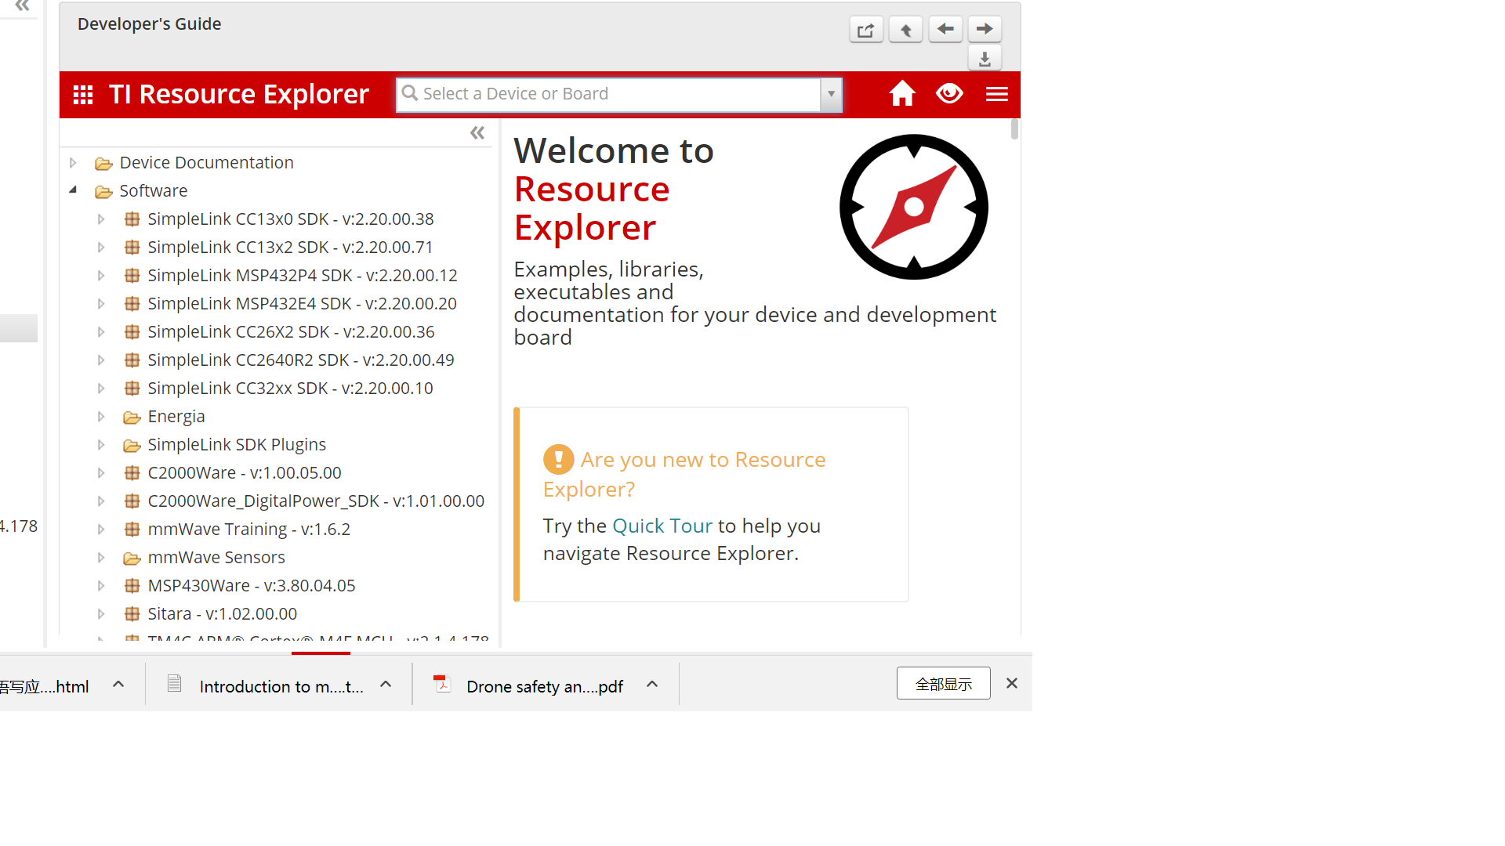Select MSP430Ware - v:3.80.04.05
The image size is (1505, 846).
coord(252,586)
